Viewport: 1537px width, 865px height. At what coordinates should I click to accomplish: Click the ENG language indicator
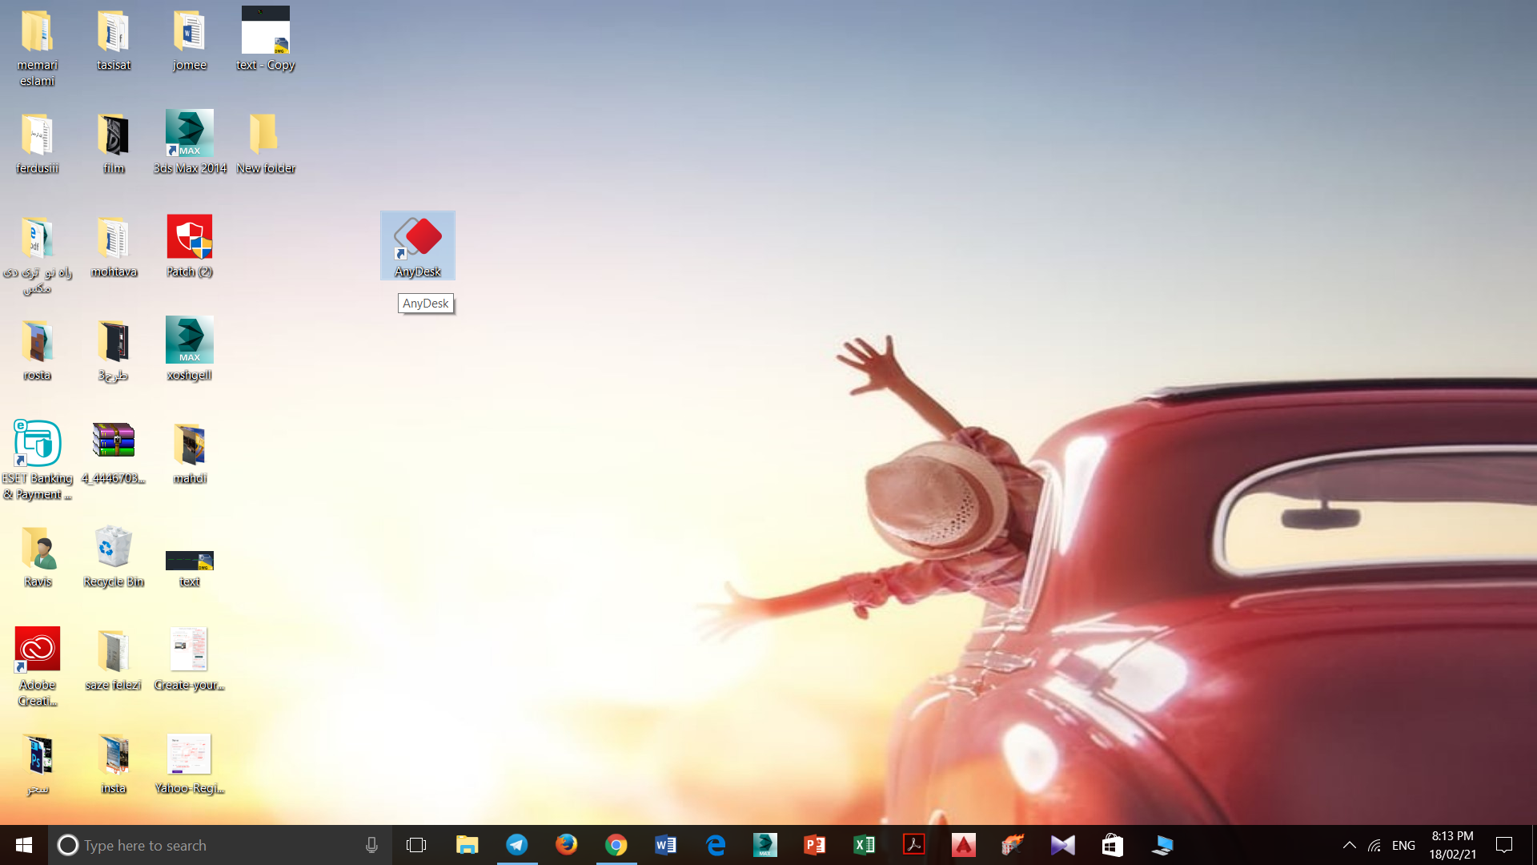click(1403, 845)
